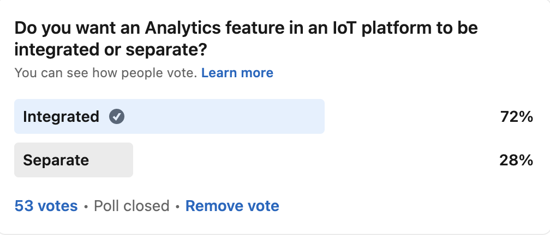Click the 28% result percentage
Image resolution: width=550 pixels, height=235 pixels.
[516, 160]
